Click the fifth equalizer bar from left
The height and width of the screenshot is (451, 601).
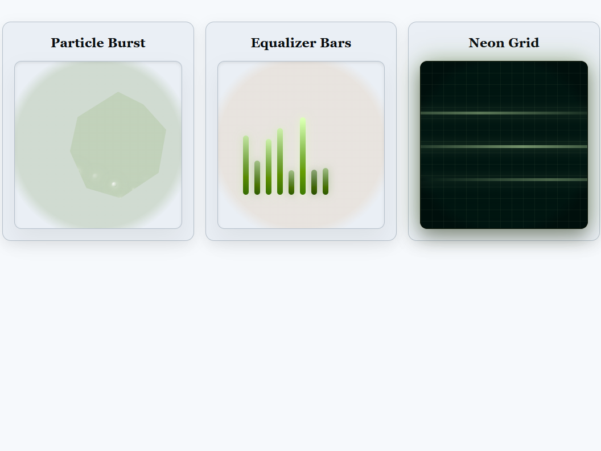point(291,182)
